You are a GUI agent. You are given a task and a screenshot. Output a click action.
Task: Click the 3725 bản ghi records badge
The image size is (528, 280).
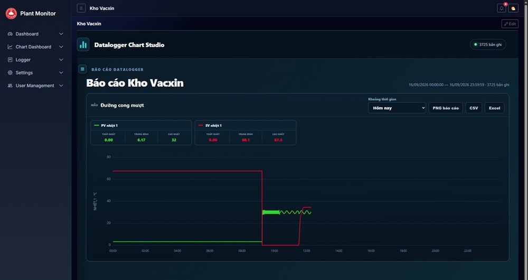pos(487,44)
